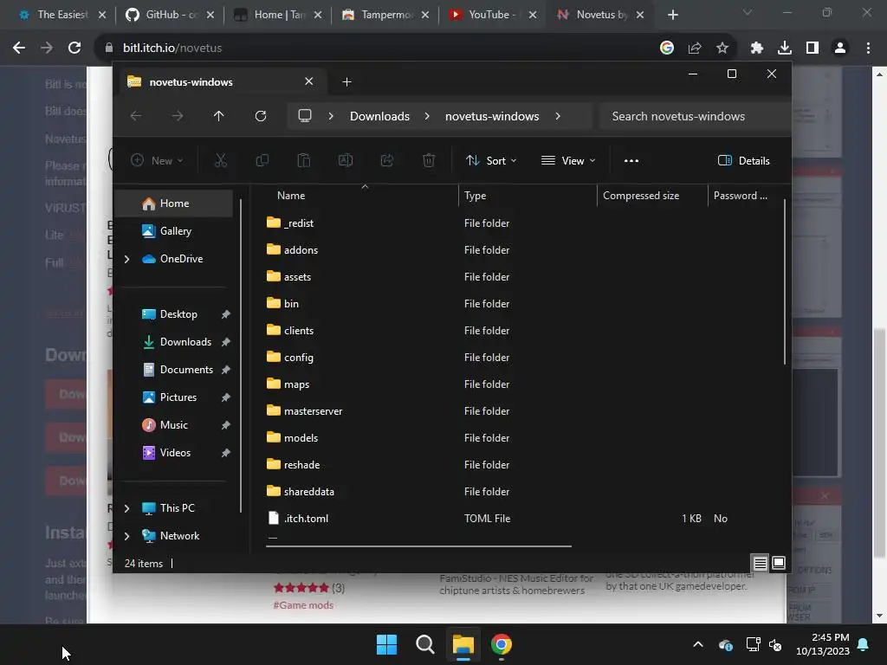Reload the Chrome page
The width and height of the screenshot is (887, 665).
pyautogui.click(x=74, y=48)
